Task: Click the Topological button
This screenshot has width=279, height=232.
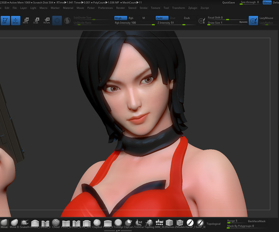Action: [x=213, y=223]
